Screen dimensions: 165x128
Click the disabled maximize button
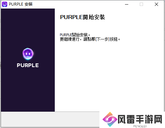141,4
